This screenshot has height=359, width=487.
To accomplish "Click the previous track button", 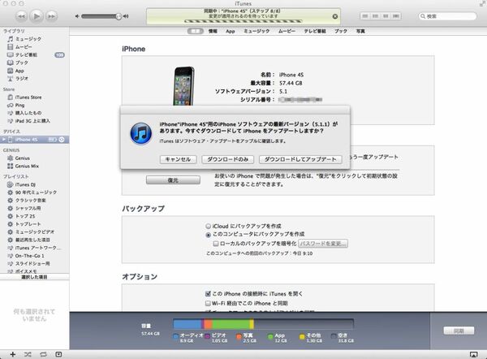I will coord(21,16).
